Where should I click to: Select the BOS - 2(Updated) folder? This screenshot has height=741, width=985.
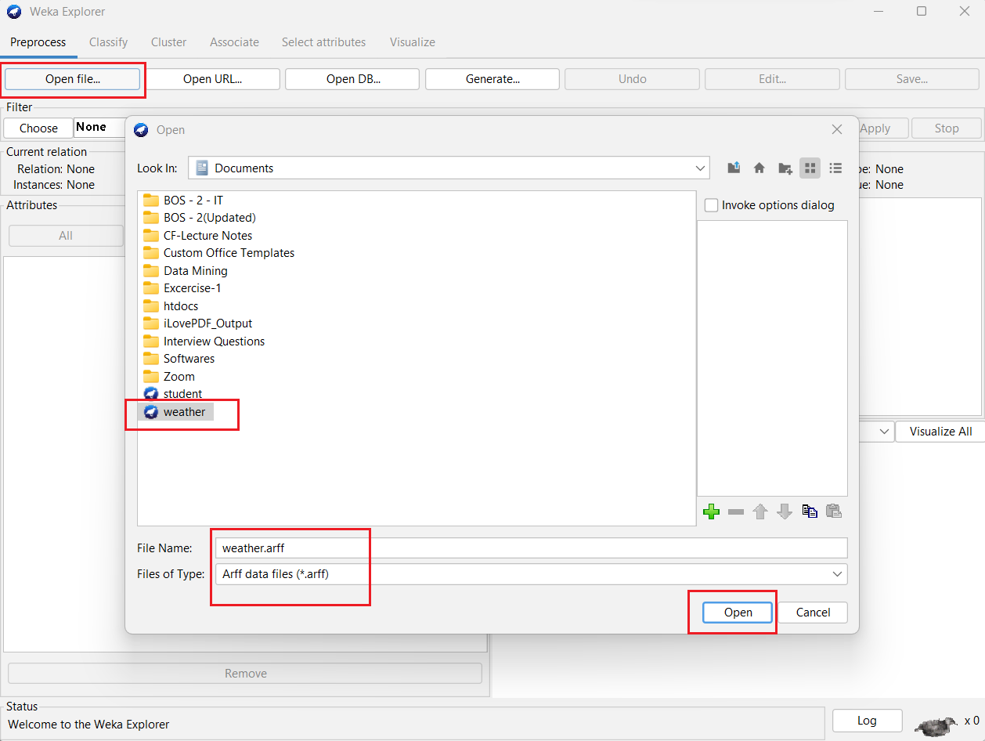point(200,218)
